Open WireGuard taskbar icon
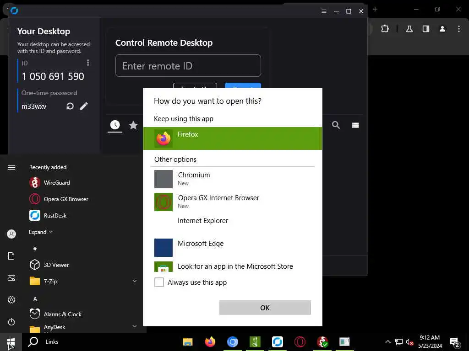The width and height of the screenshot is (469, 351). click(322, 342)
